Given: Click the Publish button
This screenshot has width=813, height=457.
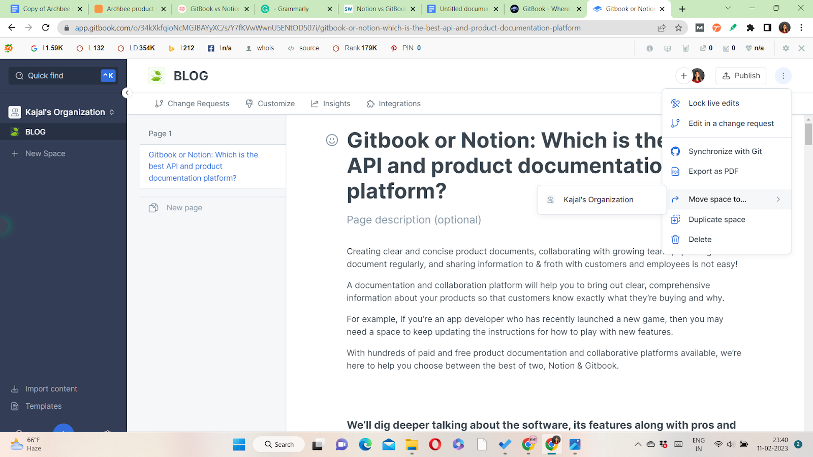Looking at the screenshot, I should click(x=740, y=76).
